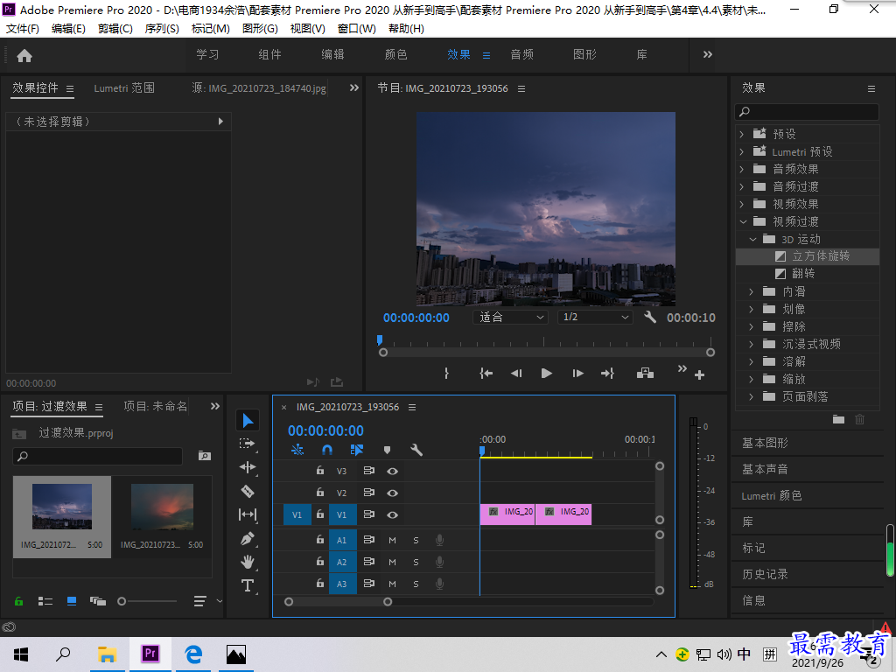The width and height of the screenshot is (896, 672).
Task: Solo the A2 audio track
Action: tap(416, 563)
